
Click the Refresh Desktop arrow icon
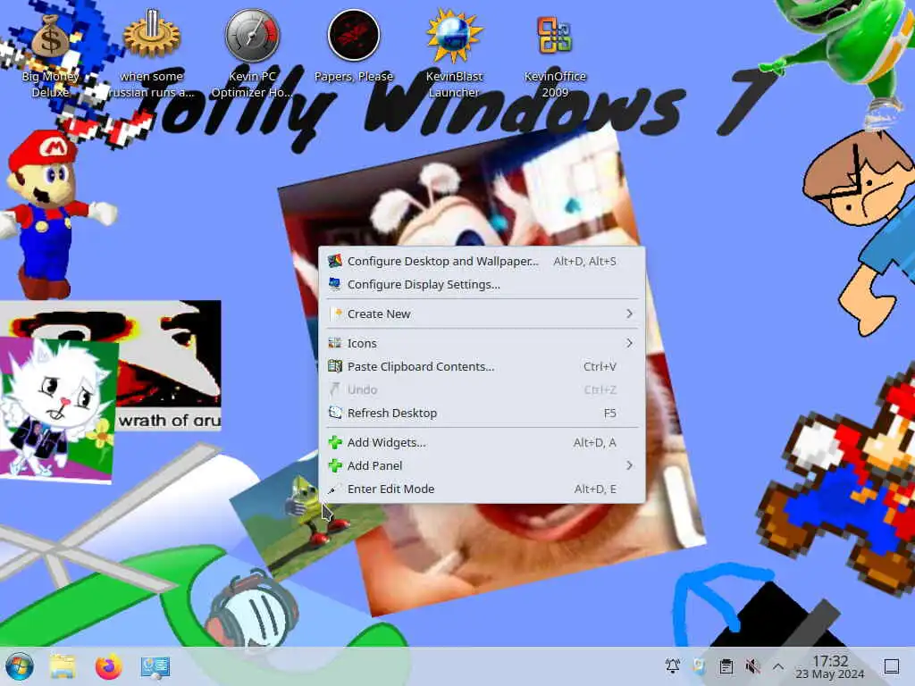click(335, 413)
